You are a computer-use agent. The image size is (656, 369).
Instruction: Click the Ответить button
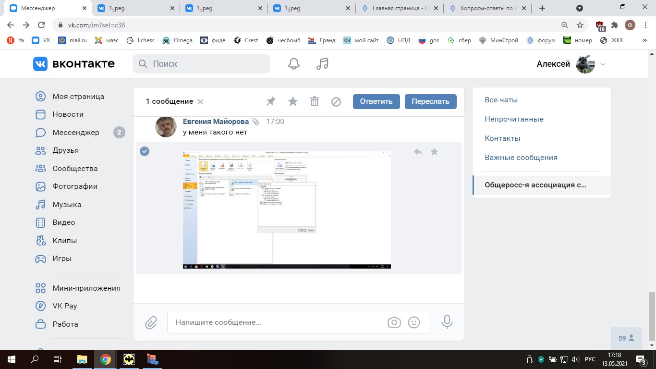click(x=377, y=101)
